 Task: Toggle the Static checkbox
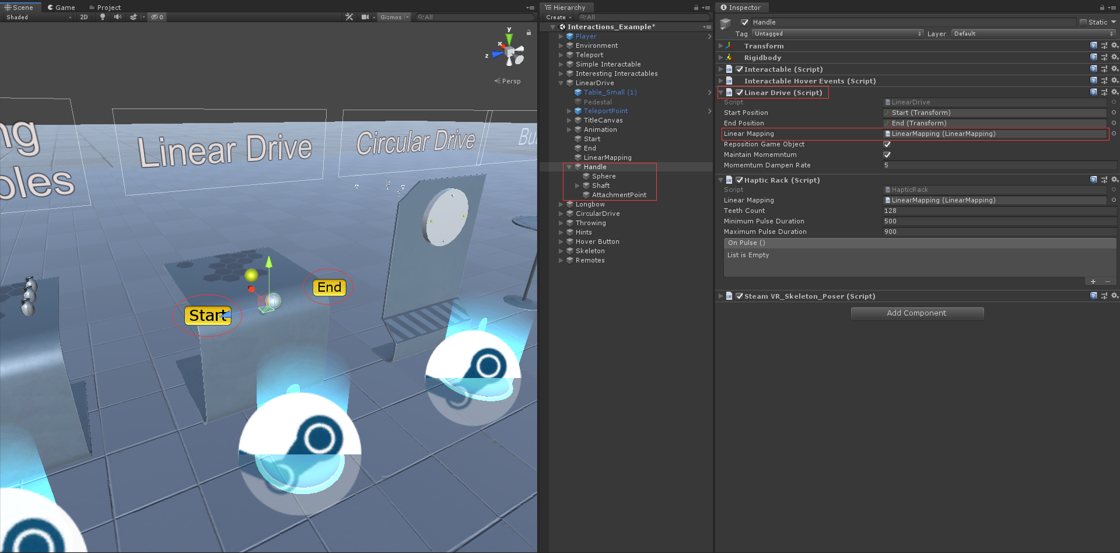pos(1083,22)
